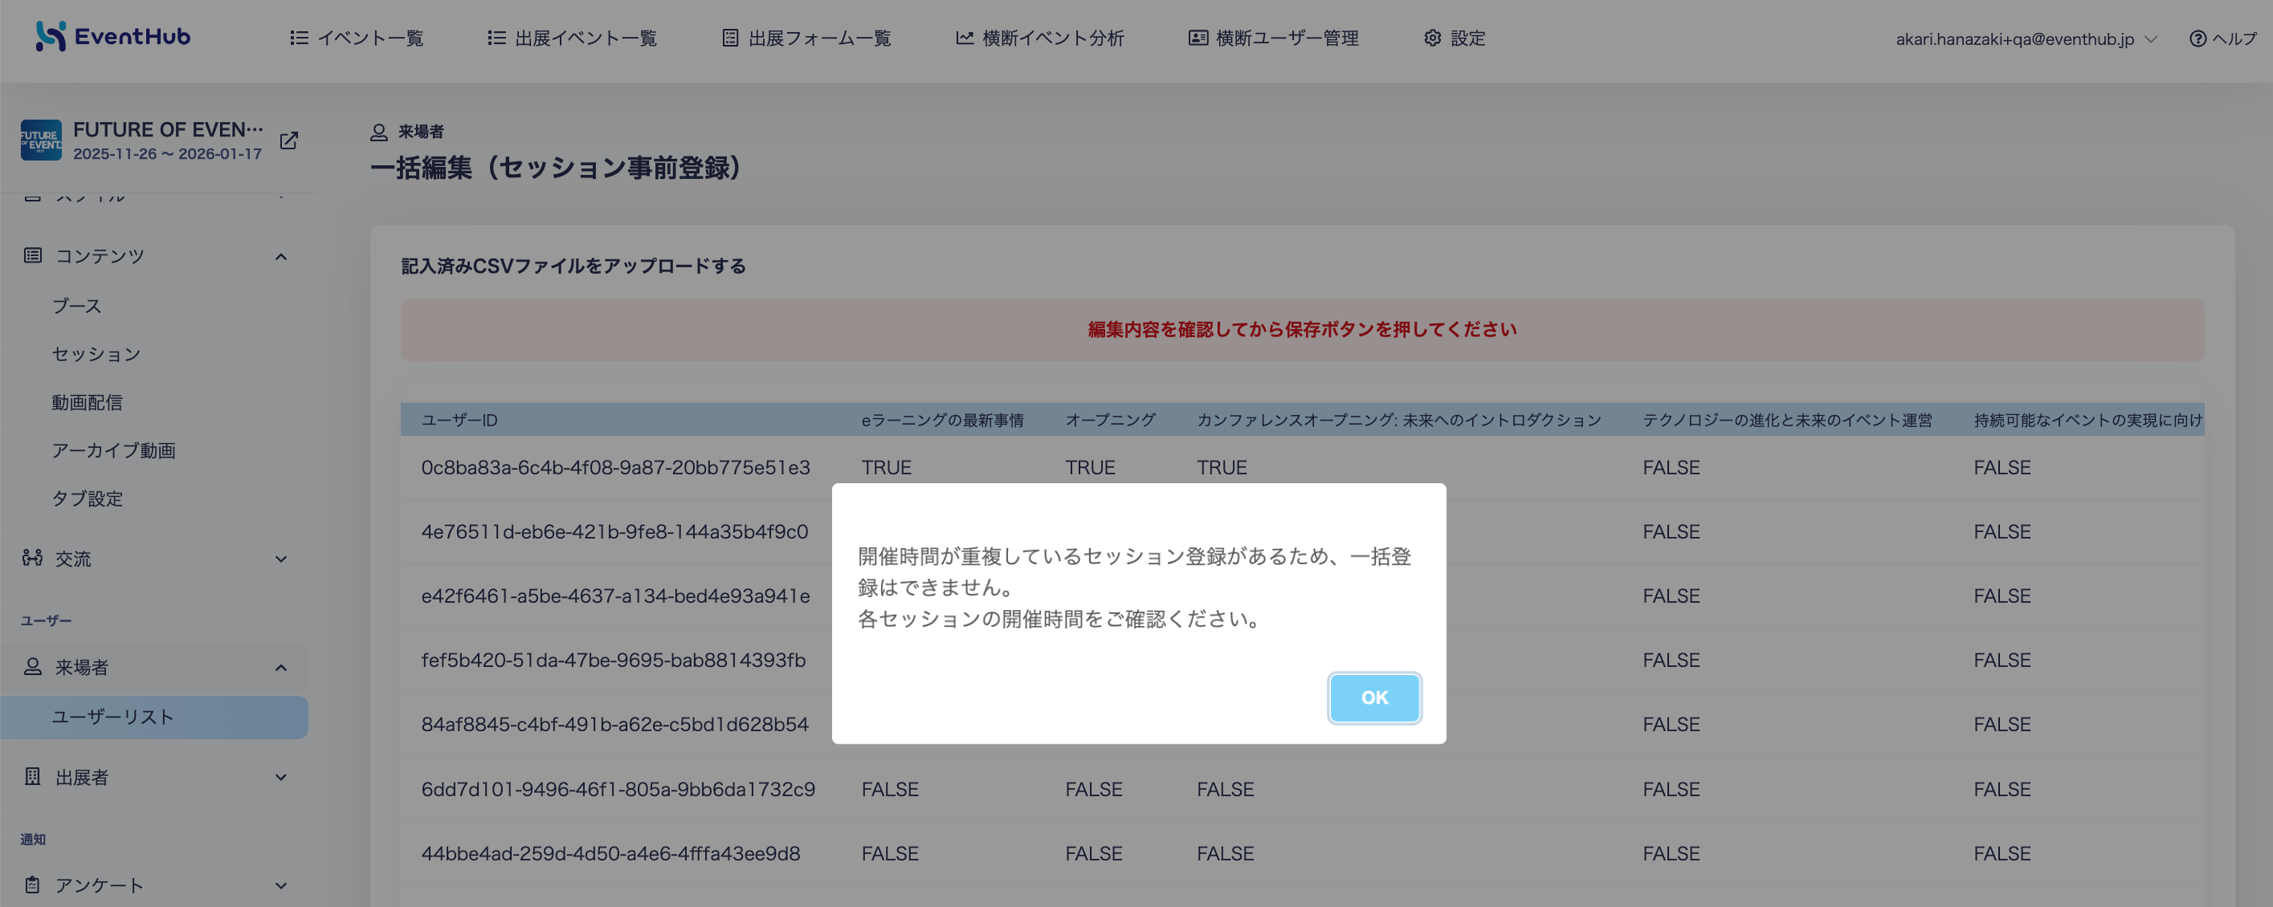Click the EventHub logo

click(113, 36)
